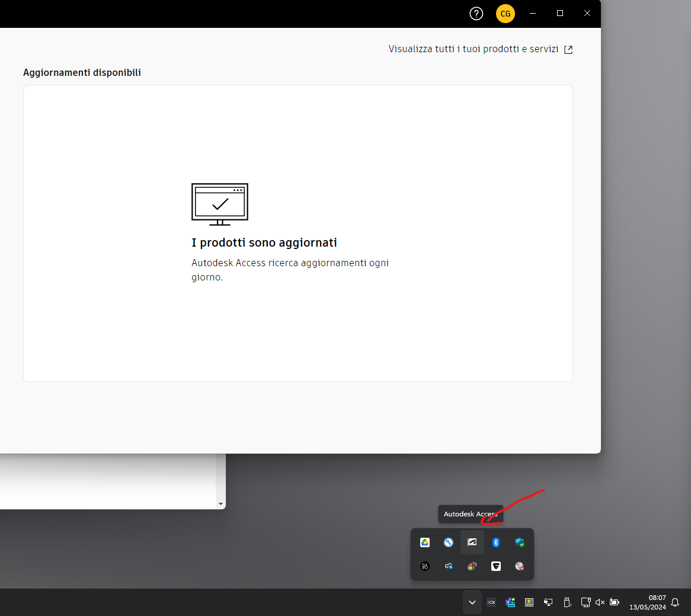Click the scroll-down arrow on the background window
This screenshot has height=616, width=691.
pos(220,503)
